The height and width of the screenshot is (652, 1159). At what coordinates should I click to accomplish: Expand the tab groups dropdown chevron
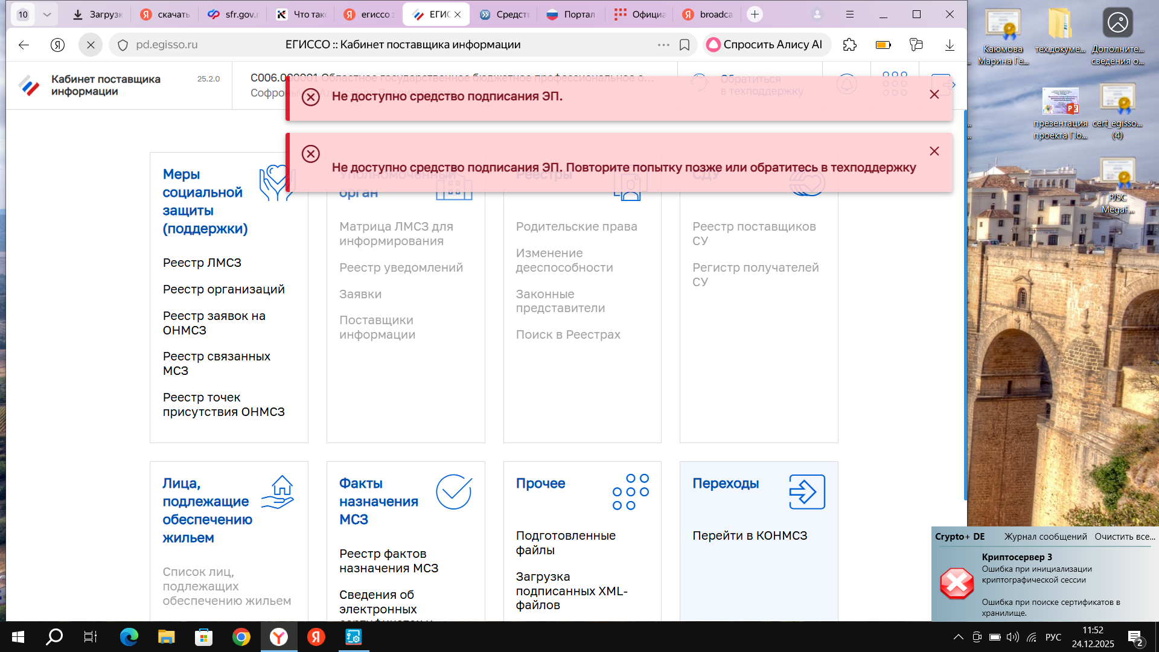[46, 14]
